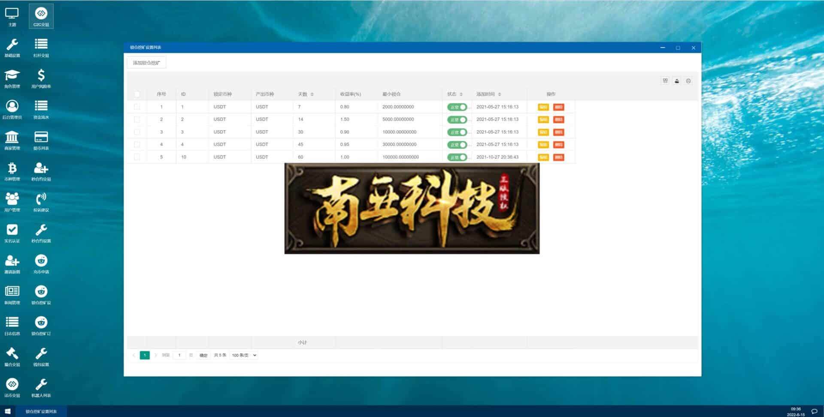Open the taskbar notification chat icon

[x=814, y=411]
